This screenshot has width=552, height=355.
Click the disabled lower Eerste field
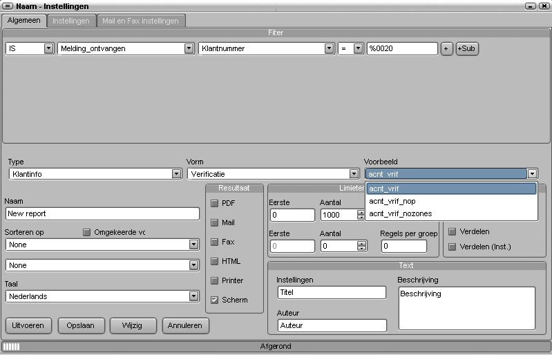click(292, 246)
